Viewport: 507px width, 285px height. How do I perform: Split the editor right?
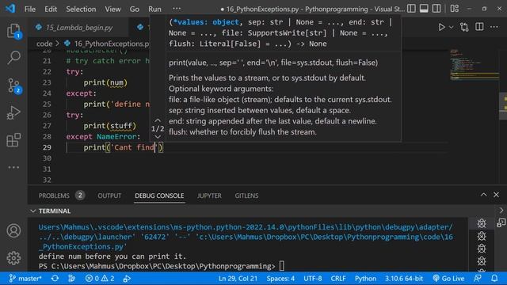[x=479, y=27]
